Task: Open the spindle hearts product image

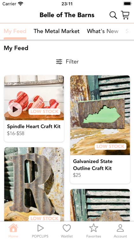Action: coord(34,98)
